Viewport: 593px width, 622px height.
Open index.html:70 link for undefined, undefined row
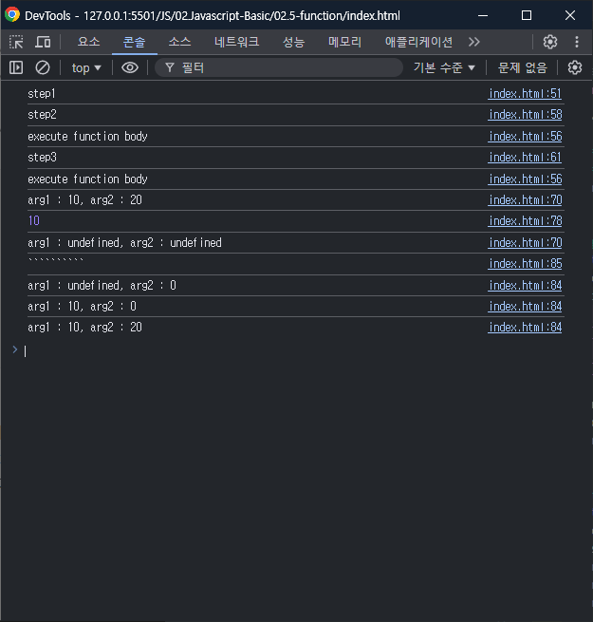tap(525, 243)
